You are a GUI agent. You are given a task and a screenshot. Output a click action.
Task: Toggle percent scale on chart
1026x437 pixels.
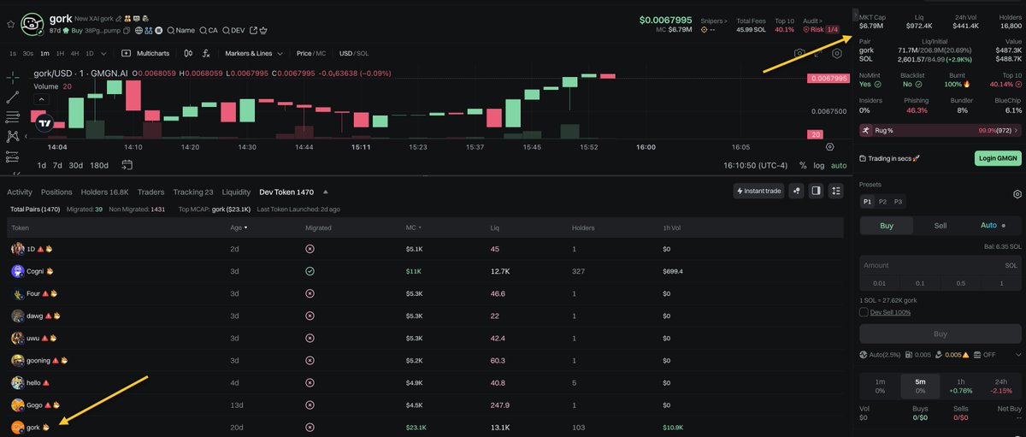(x=803, y=165)
